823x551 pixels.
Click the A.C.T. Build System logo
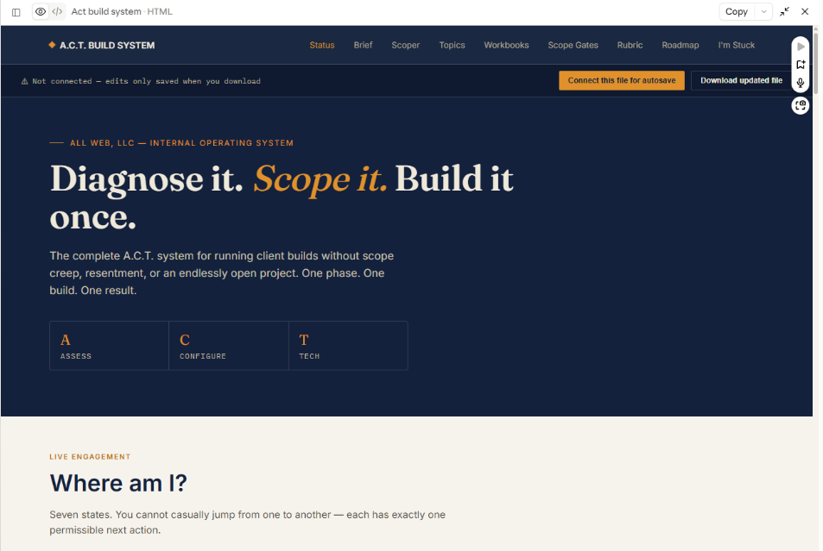102,45
